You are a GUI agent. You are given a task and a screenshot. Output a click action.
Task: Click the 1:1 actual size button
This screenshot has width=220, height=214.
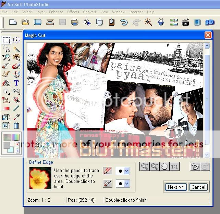(174, 166)
